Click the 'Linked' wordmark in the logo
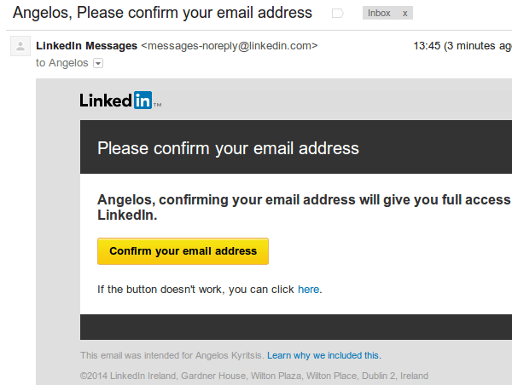Image resolution: width=512 pixels, height=385 pixels. click(106, 101)
